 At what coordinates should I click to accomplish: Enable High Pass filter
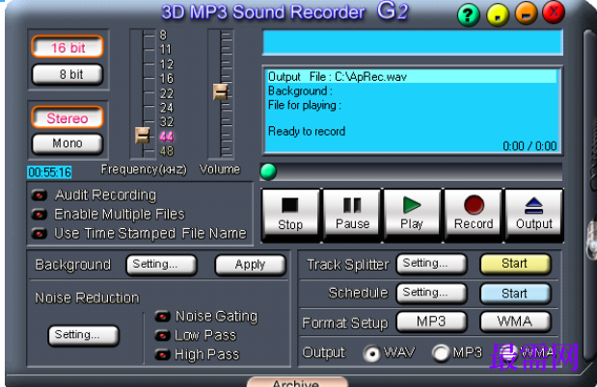click(x=162, y=355)
